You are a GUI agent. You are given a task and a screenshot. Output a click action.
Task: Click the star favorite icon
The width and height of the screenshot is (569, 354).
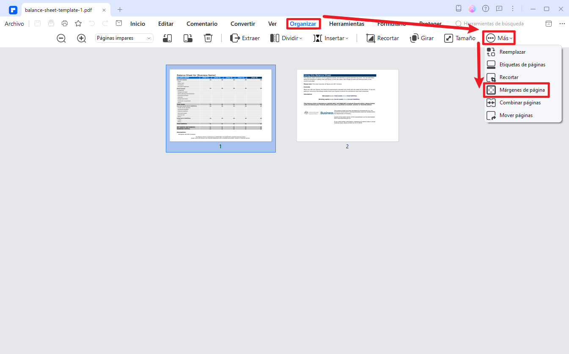click(78, 24)
